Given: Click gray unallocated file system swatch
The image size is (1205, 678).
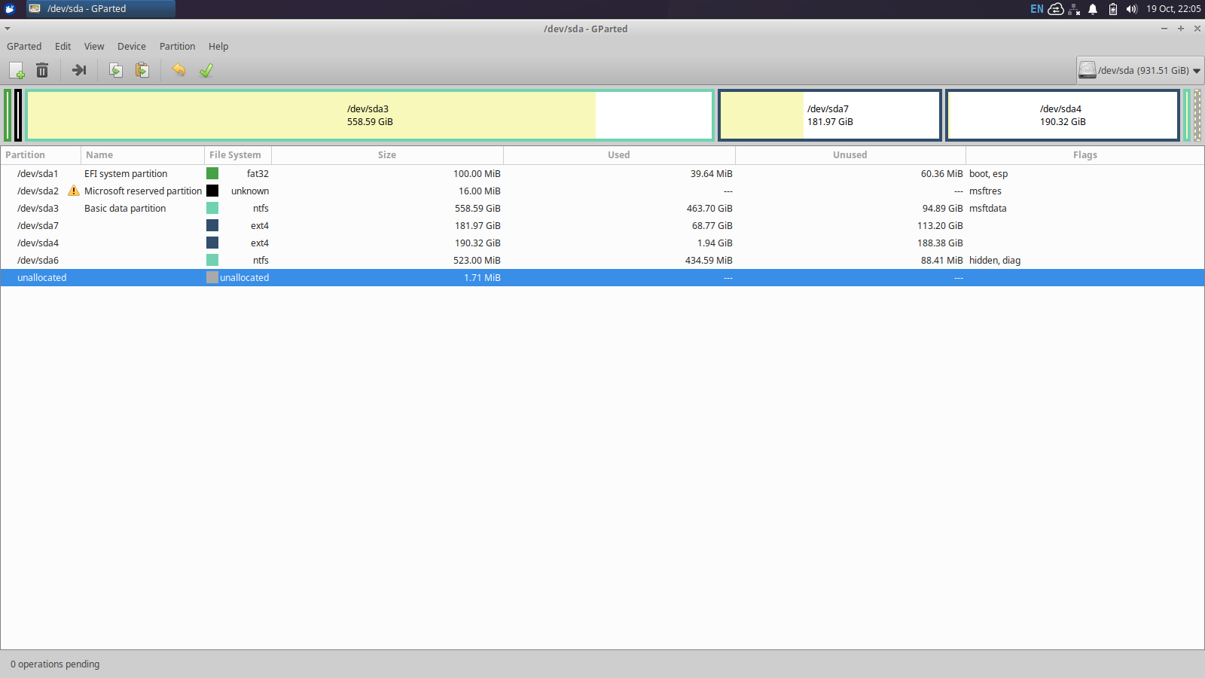Looking at the screenshot, I should coord(212,277).
